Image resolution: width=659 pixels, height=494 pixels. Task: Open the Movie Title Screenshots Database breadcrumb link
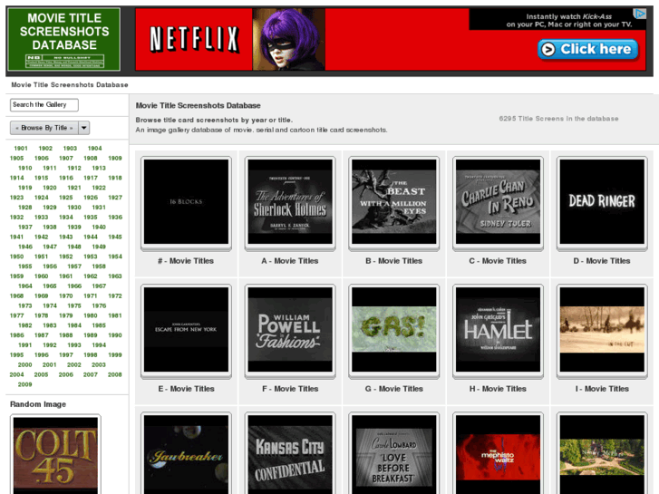70,85
